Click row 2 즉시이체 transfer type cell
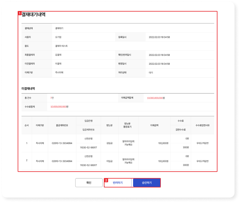The width and height of the screenshot is (240, 203). tap(40, 161)
